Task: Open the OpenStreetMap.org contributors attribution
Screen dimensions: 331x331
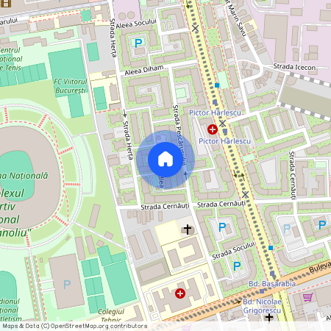Action: click(x=99, y=326)
